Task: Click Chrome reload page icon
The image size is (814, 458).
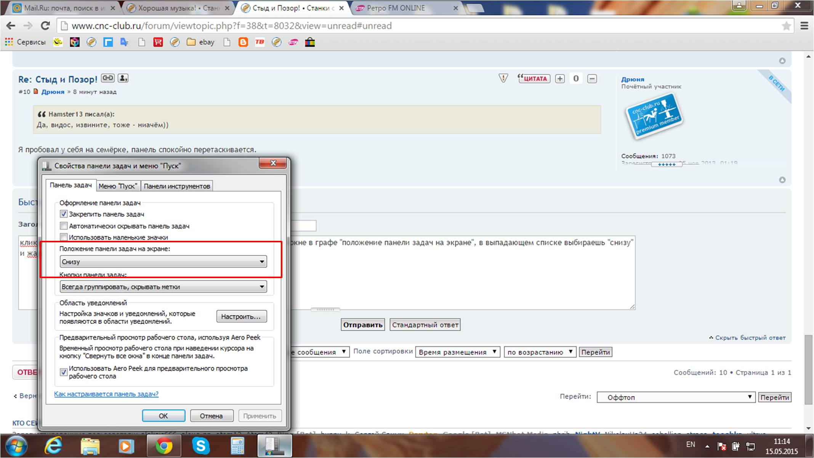Action: 45,26
